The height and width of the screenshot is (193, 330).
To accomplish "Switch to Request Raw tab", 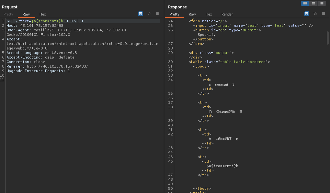I will click(x=26, y=14).
